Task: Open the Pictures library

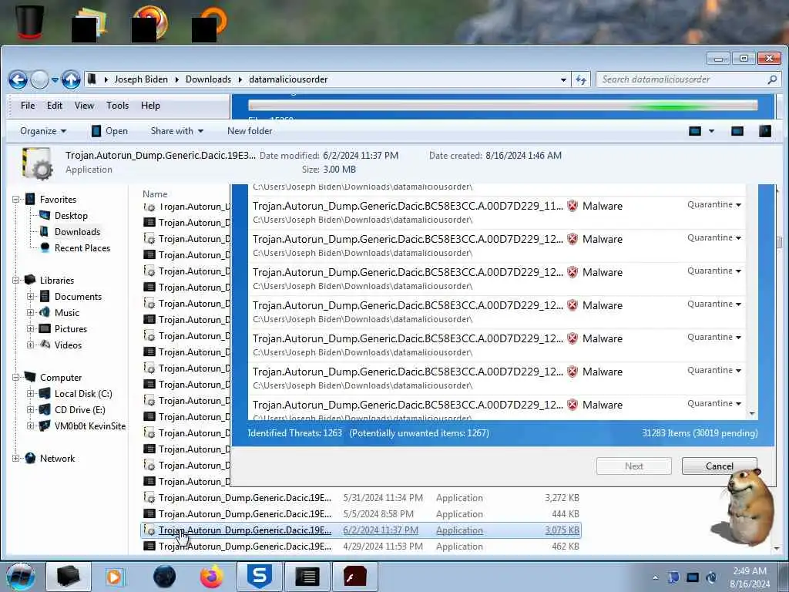Action: click(x=70, y=328)
